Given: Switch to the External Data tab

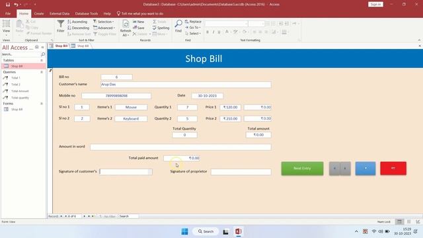Looking at the screenshot, I should pos(59,13).
